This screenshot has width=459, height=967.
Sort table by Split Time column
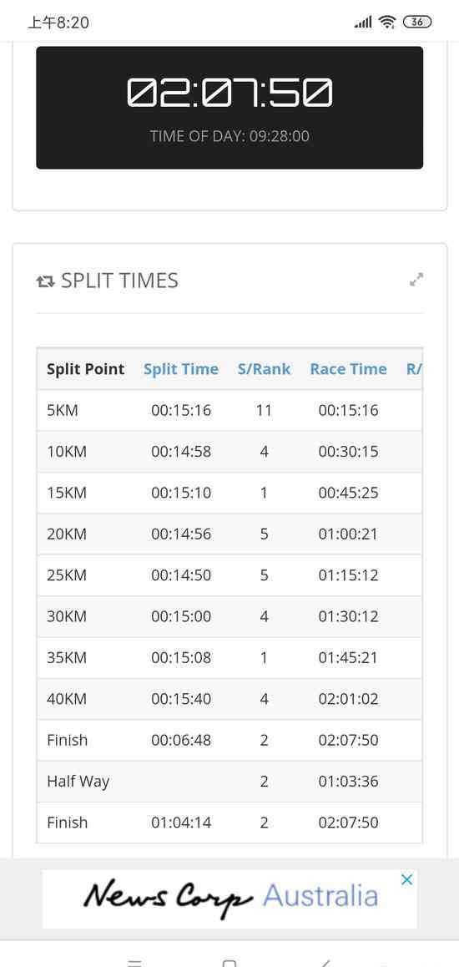(x=181, y=369)
